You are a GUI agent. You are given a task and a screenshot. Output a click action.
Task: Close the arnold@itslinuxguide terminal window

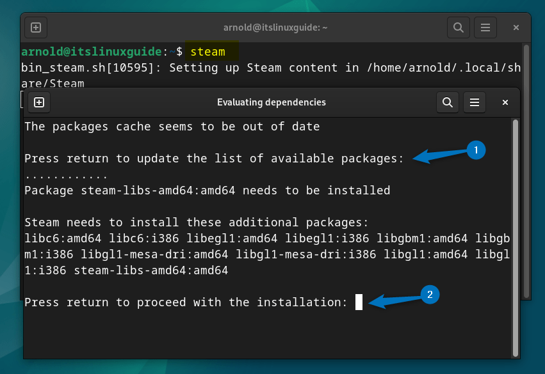coord(516,28)
